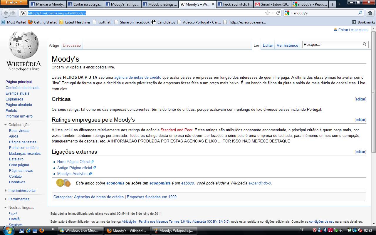Switch to Moodys Wikipédia.j... taskbar window
Screen dimensions: 376x235
point(174,231)
